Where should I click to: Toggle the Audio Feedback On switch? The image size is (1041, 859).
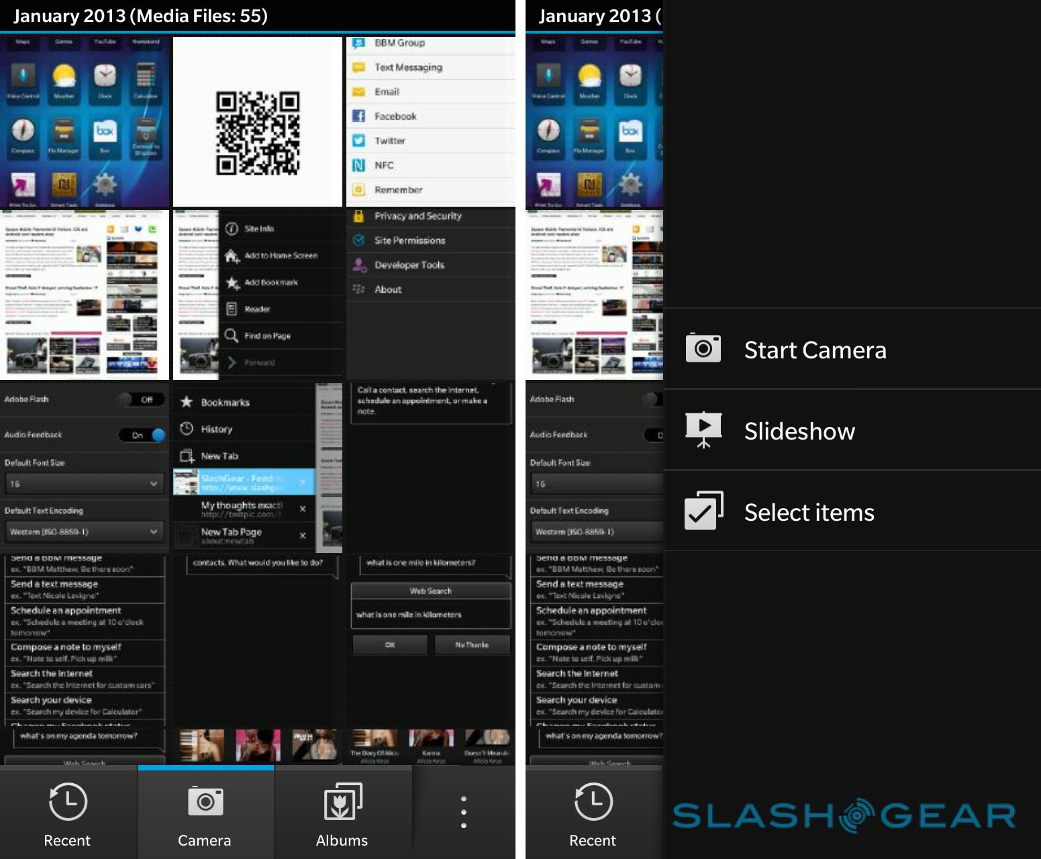(142, 435)
